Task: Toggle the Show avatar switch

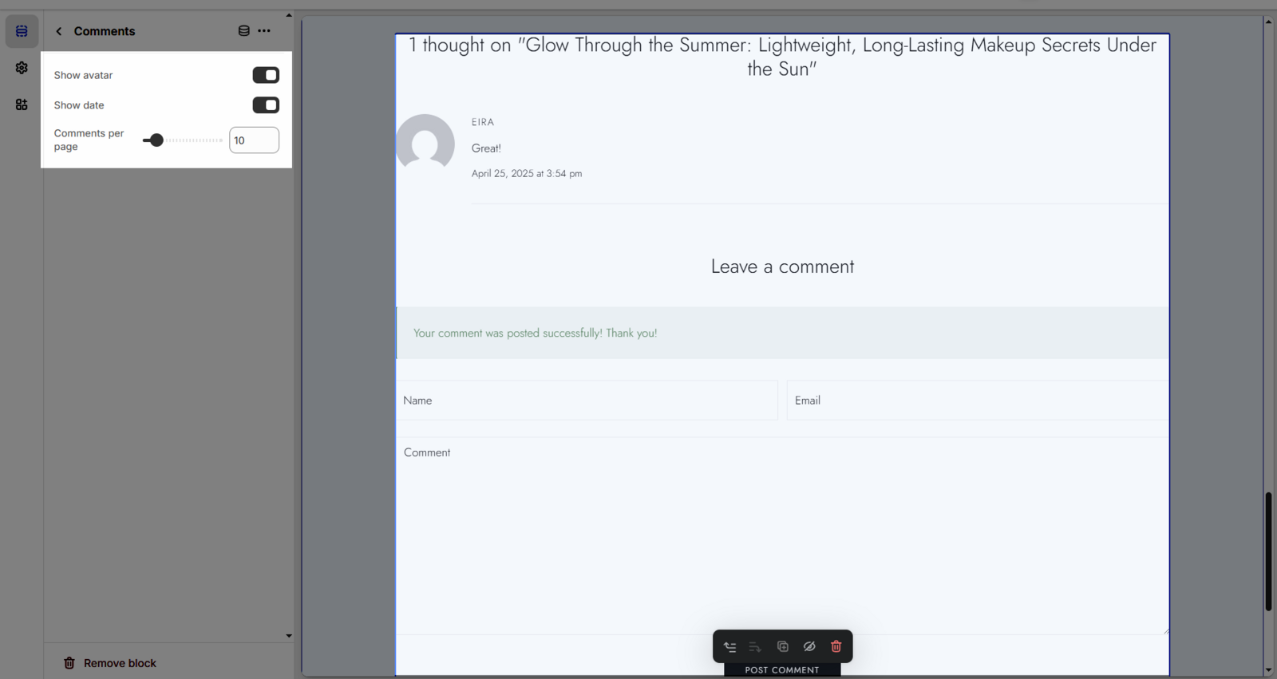Action: [266, 75]
